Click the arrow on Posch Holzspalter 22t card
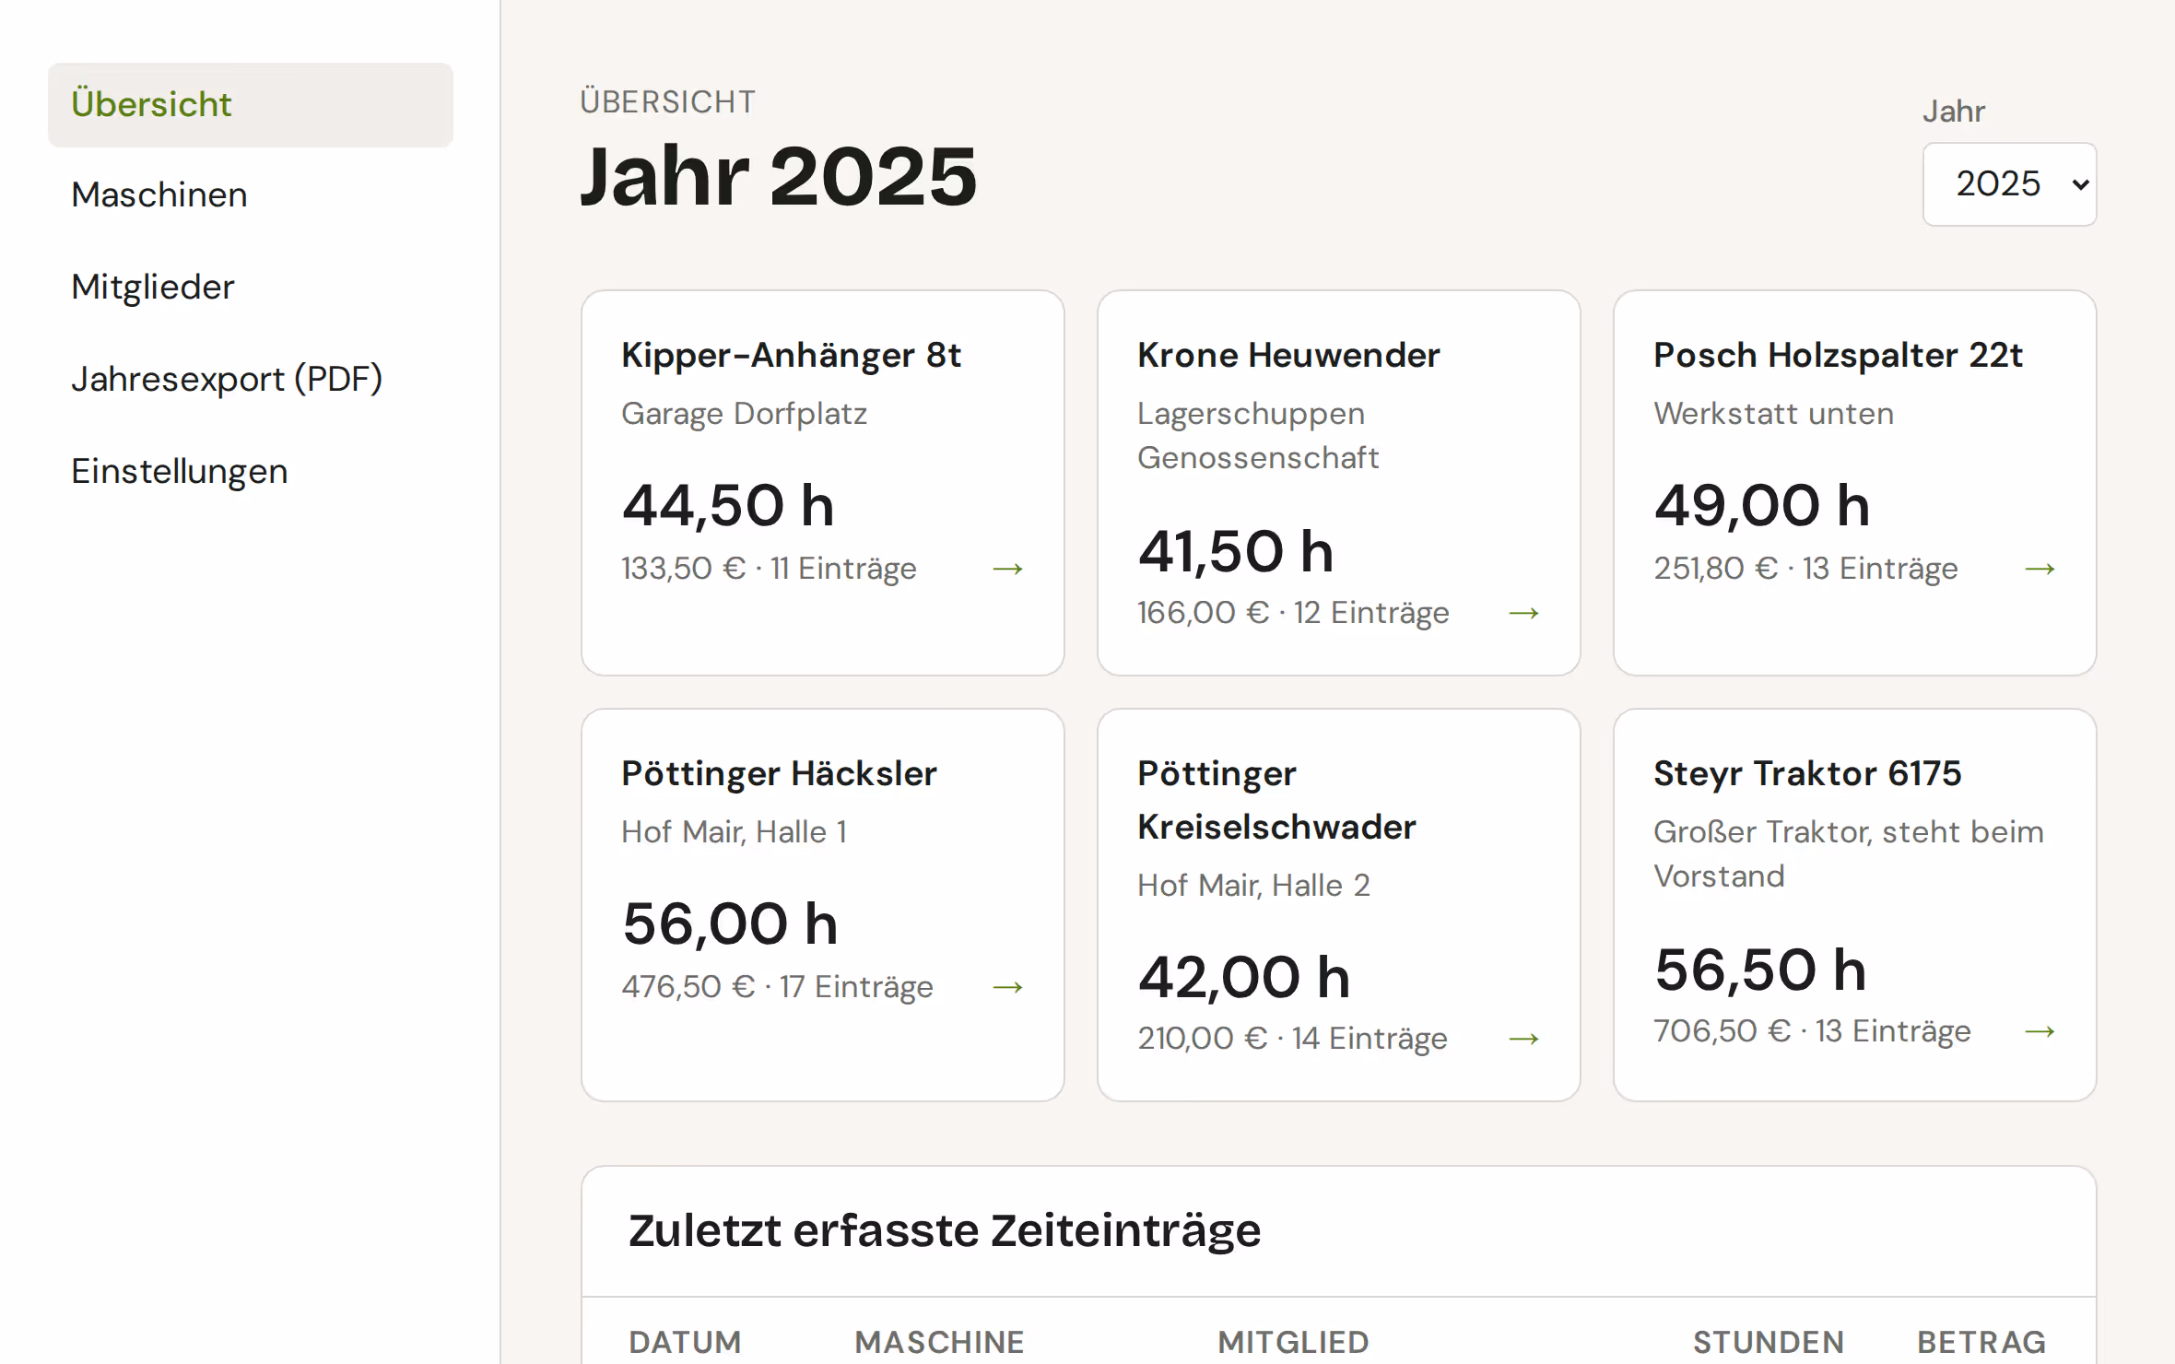Image resolution: width=2175 pixels, height=1364 pixels. tap(2040, 570)
